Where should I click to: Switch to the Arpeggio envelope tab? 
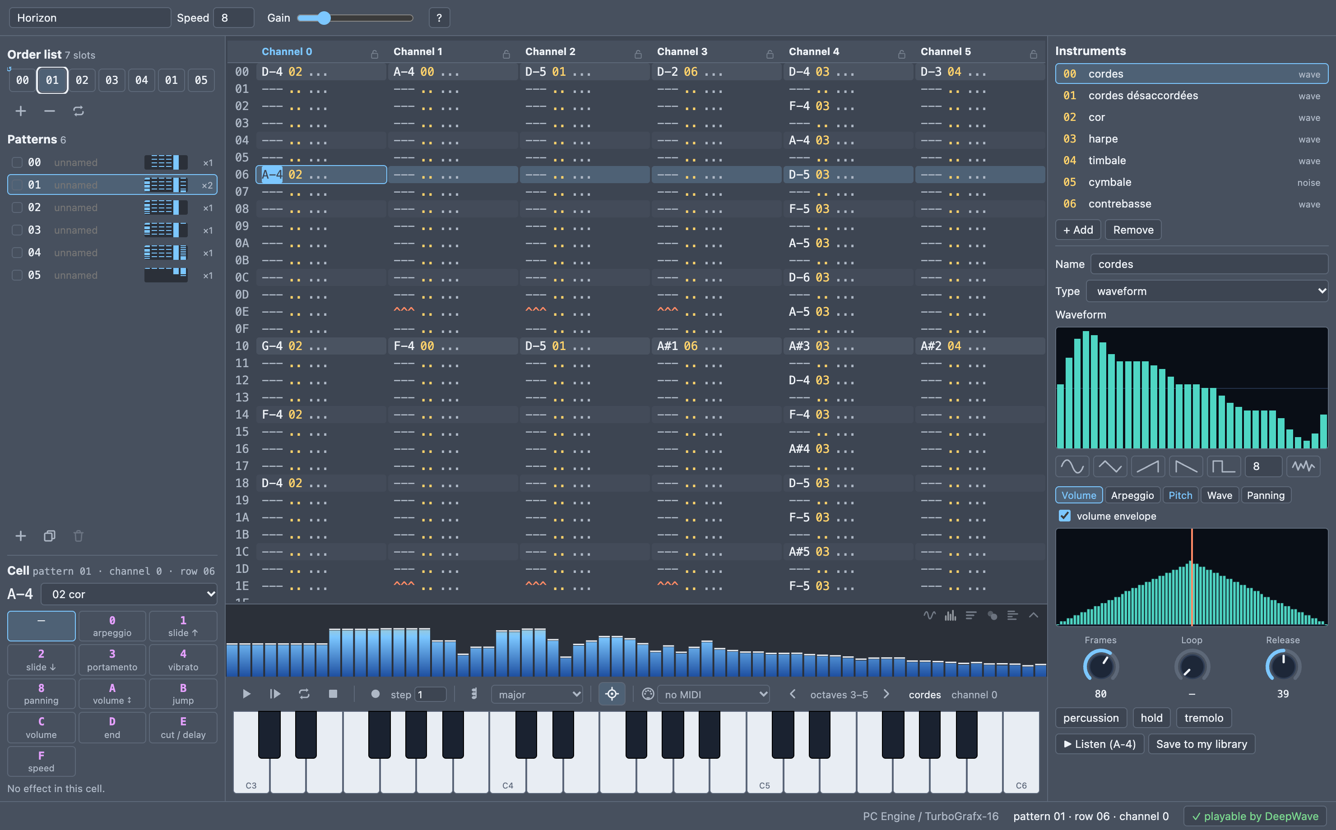click(1132, 495)
